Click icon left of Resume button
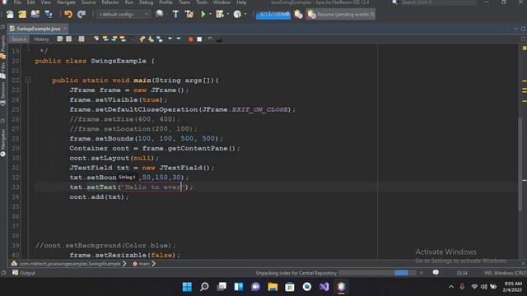The image size is (527, 296). 298,15
